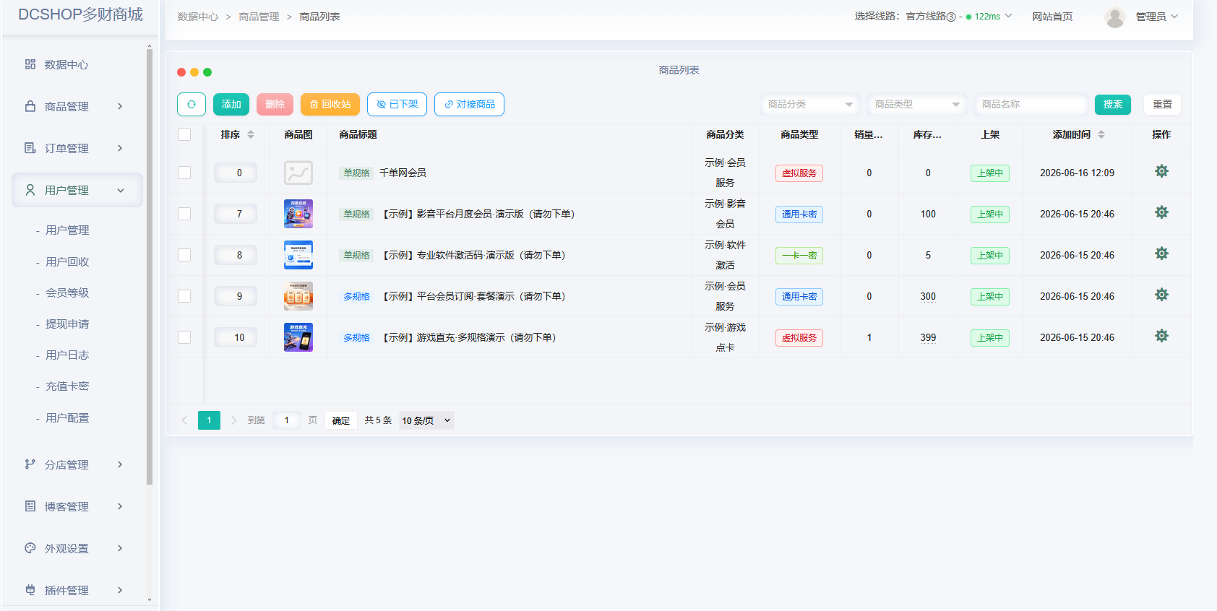1217x611 pixels.
Task: Click the 订单管理 sidebar icon
Action: 30,148
